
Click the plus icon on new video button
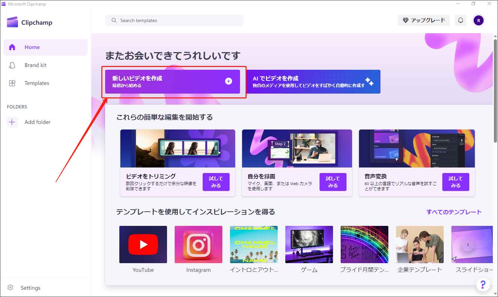pyautogui.click(x=229, y=81)
